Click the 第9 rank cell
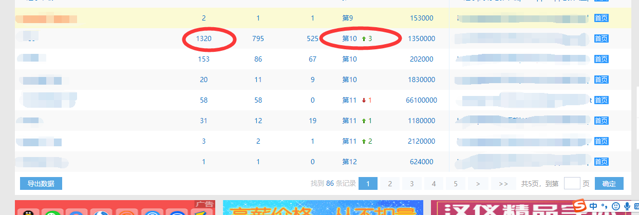Image resolution: width=639 pixels, height=215 pixels. [x=348, y=18]
